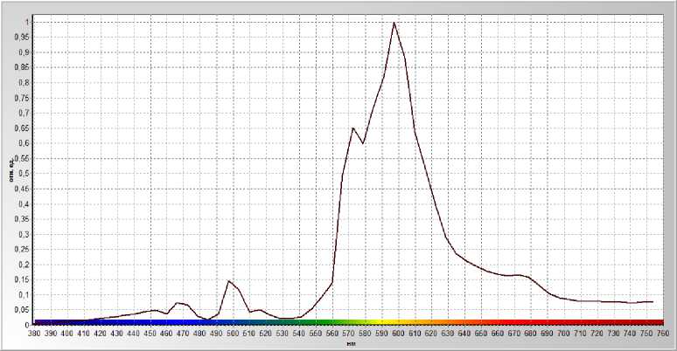Click the x-axis label 720
677x351 pixels.
597,334
